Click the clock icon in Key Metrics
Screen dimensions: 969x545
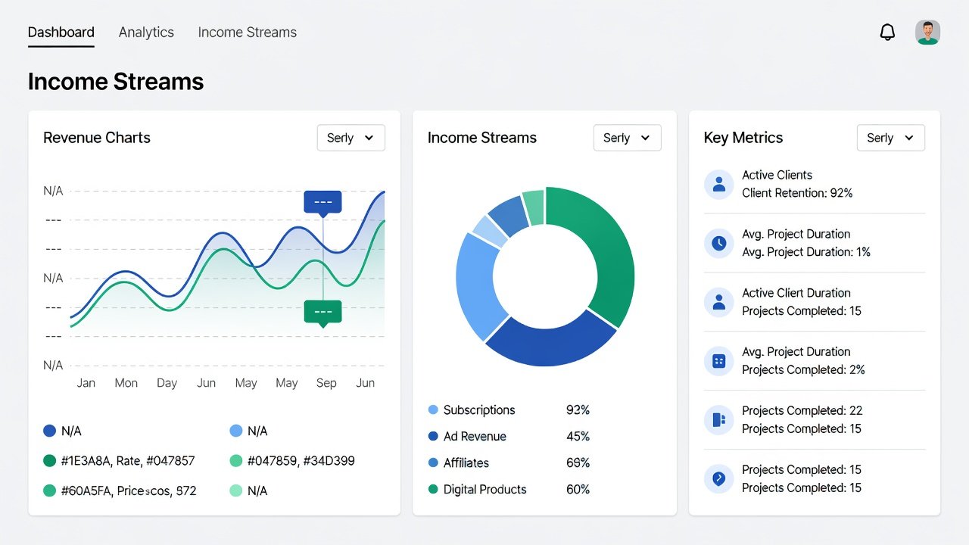719,243
